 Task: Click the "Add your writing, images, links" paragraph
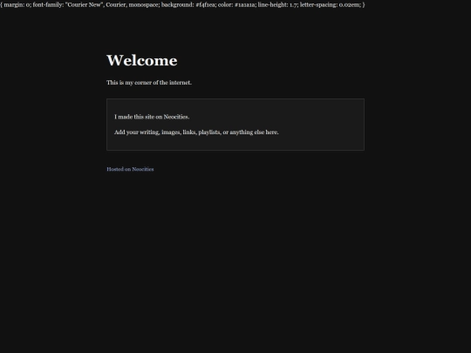pyautogui.click(x=196, y=132)
